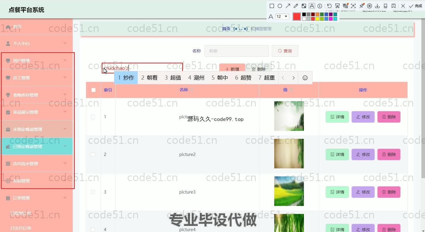The width and height of the screenshot is (425, 232).
Task: Focus the 名称 search input field
Action: (237, 51)
